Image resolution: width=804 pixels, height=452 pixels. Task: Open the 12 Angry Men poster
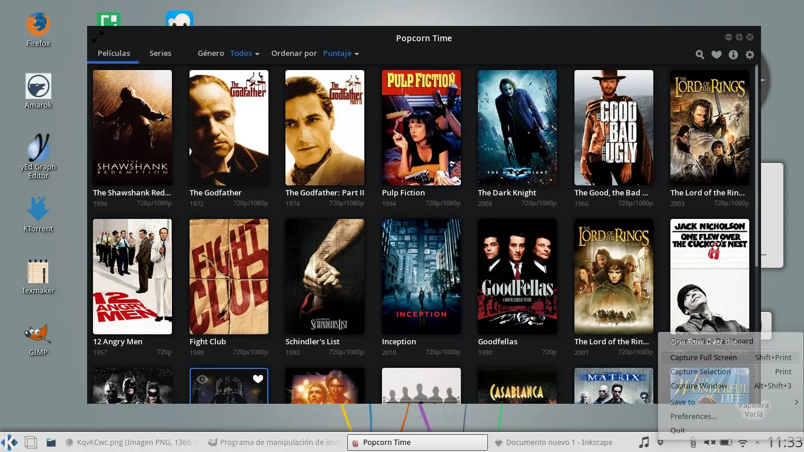(132, 277)
